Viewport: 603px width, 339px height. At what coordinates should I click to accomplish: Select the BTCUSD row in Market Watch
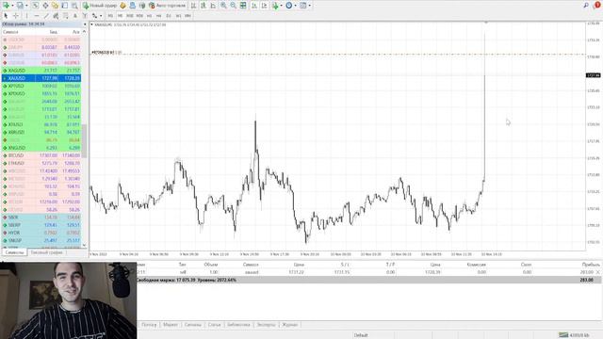click(41, 155)
